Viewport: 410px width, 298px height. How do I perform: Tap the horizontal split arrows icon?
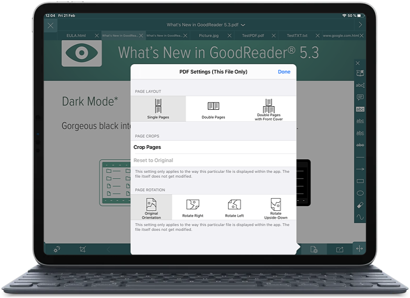(x=359, y=248)
